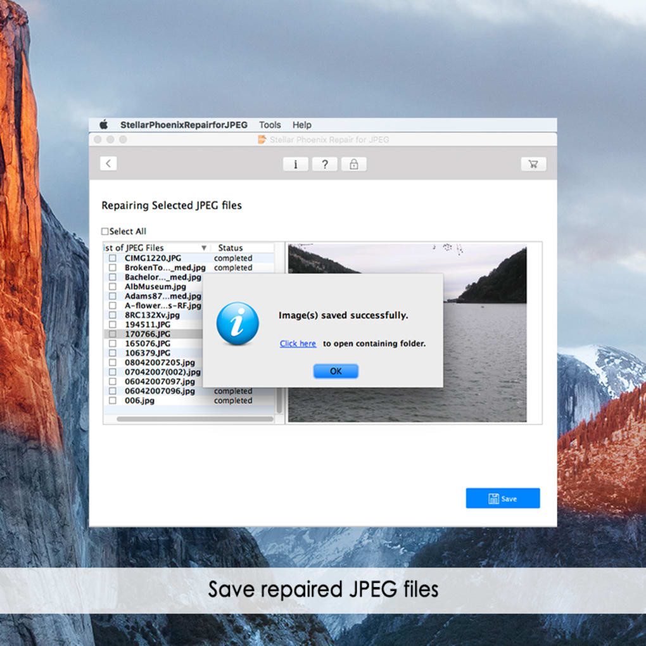Select the file name 165076.JPG

[x=148, y=344]
